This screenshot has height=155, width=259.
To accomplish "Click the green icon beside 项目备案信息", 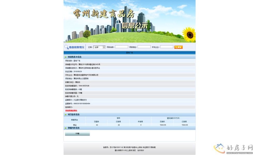I will coord(66,115).
